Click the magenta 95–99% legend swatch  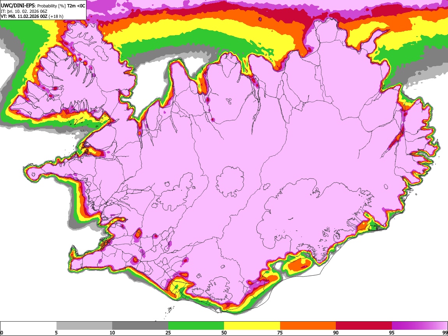coord(420,325)
